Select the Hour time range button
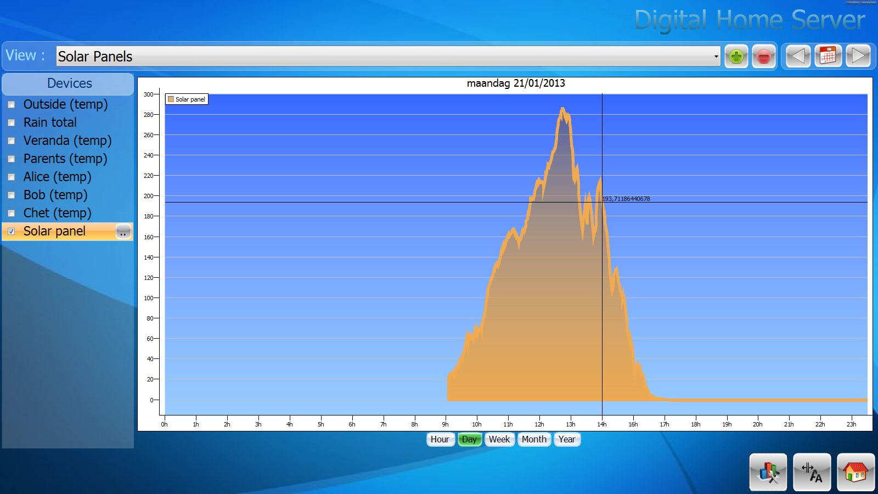The image size is (878, 494). point(440,439)
